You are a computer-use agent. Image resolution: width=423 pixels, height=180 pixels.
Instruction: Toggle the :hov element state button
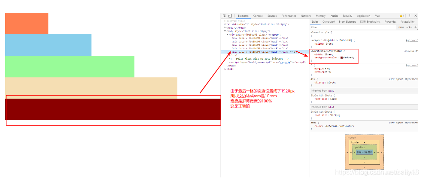click(401, 27)
